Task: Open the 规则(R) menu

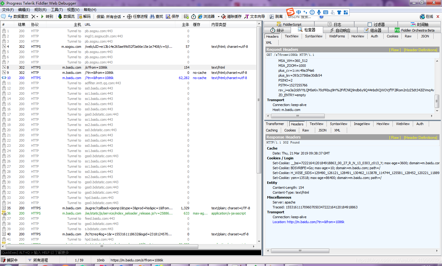Action: coord(41,10)
